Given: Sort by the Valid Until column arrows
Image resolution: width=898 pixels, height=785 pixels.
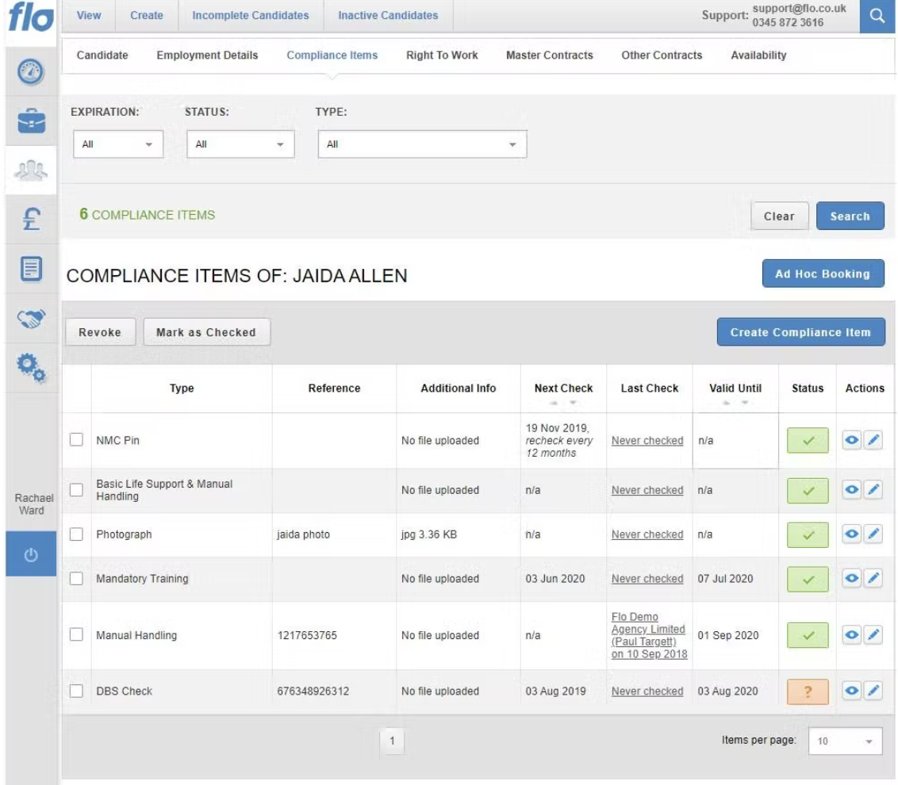Looking at the screenshot, I should coord(735,403).
